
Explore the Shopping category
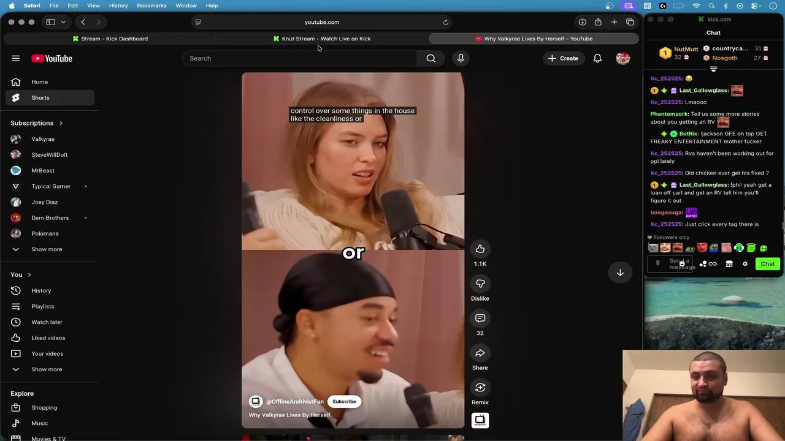click(49, 407)
